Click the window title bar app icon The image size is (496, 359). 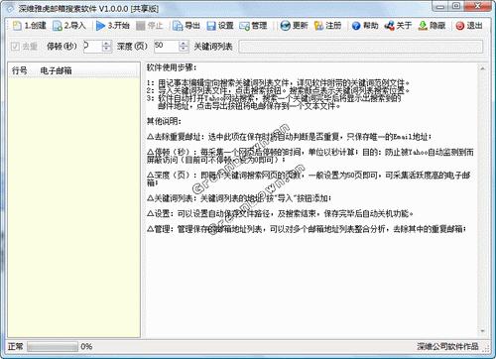(10, 9)
